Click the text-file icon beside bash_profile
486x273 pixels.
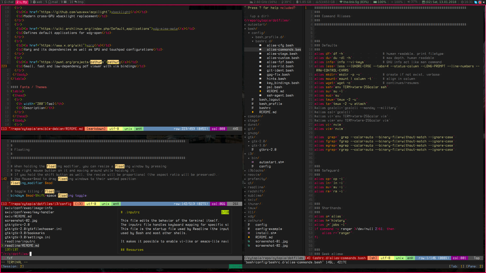[253, 104]
